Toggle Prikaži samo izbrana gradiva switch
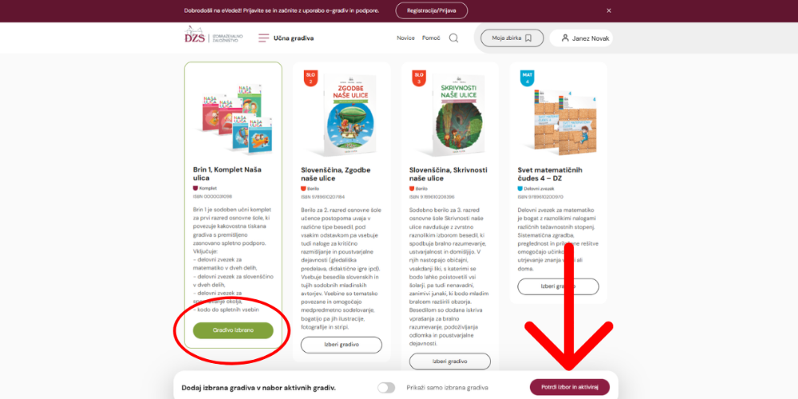The width and height of the screenshot is (798, 399). click(386, 388)
